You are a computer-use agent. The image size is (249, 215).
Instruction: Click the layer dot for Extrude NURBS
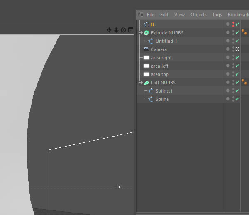coord(228,32)
